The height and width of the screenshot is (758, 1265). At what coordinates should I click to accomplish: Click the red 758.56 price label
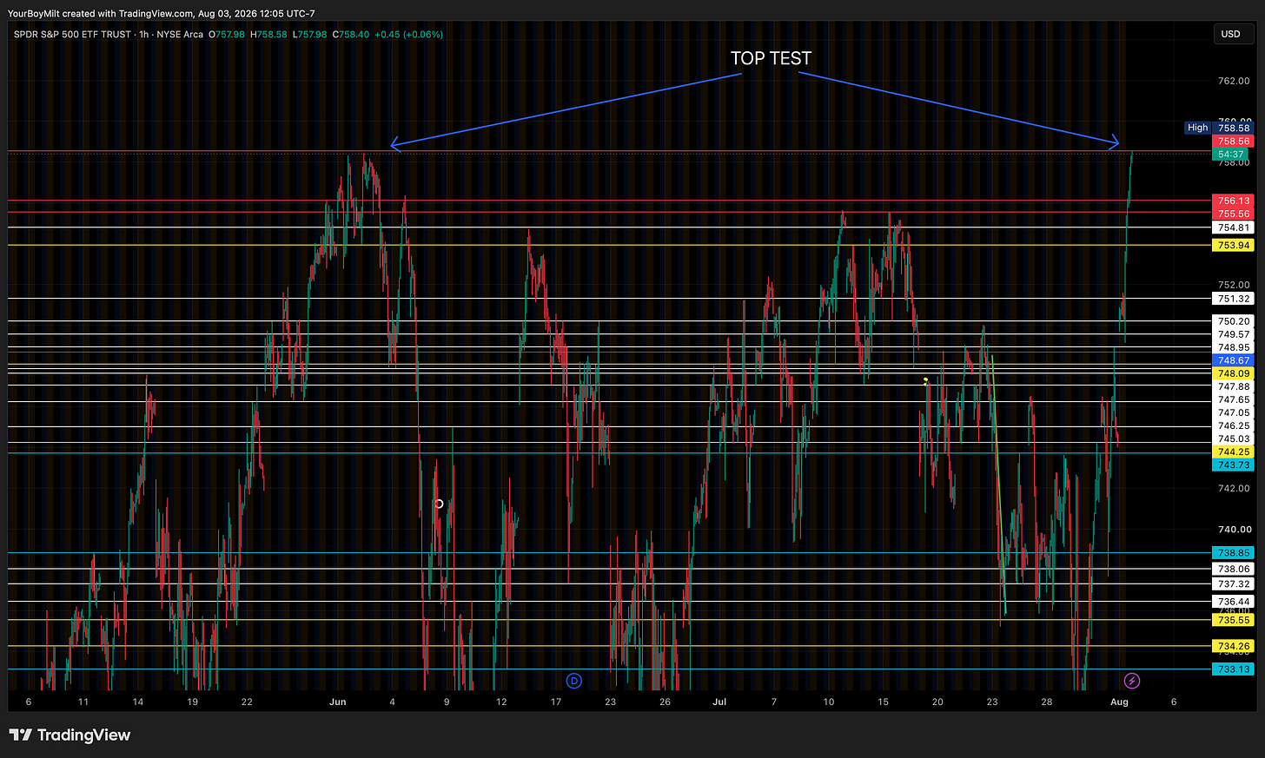coord(1234,141)
